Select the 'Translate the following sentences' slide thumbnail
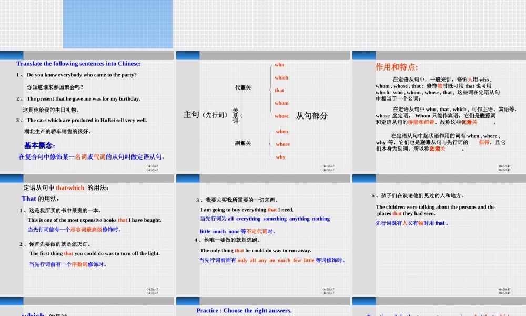Image resolution: width=526 pixels, height=316 pixels. (87, 111)
